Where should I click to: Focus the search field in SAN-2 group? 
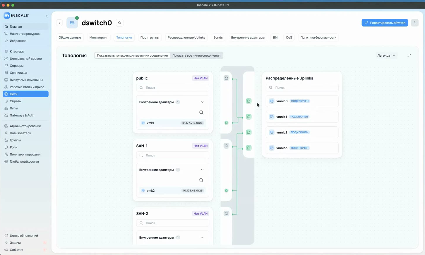[173, 223]
